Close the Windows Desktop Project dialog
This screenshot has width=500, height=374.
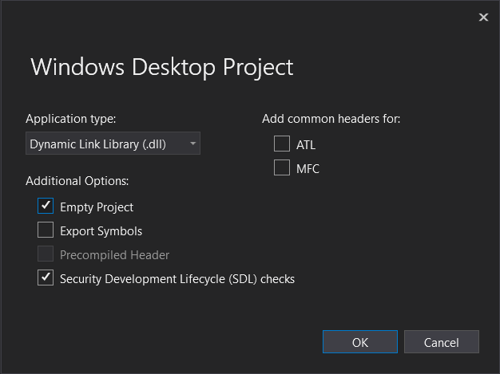click(x=483, y=18)
